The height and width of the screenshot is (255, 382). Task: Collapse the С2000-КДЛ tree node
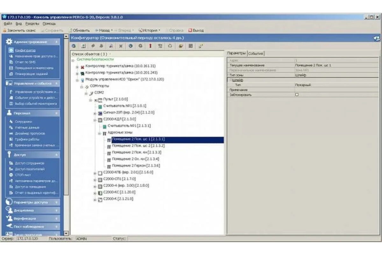pos(94,120)
